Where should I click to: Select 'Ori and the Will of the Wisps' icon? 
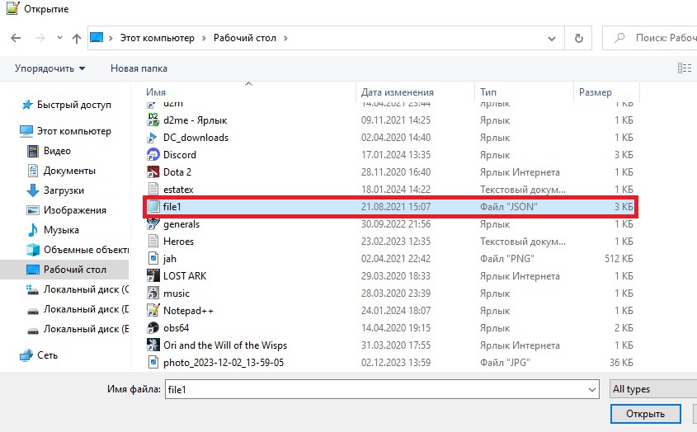coord(153,345)
